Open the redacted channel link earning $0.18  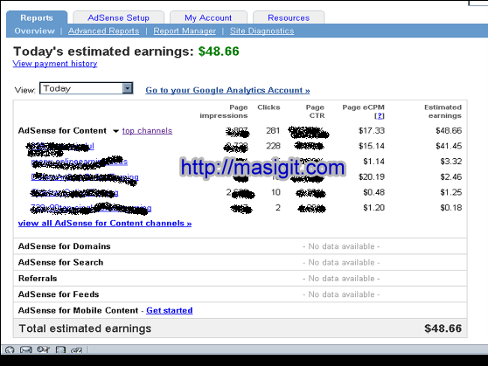tap(91, 208)
